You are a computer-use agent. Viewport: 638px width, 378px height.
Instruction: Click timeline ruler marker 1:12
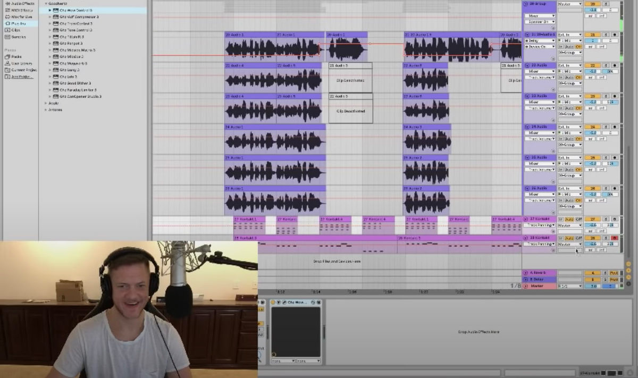(281, 291)
